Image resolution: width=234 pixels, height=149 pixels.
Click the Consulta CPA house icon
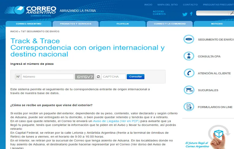coord(189,56)
